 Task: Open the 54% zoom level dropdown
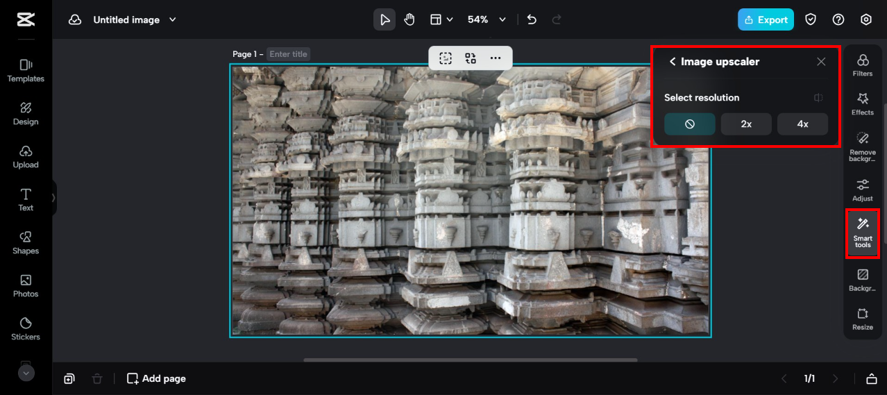502,19
